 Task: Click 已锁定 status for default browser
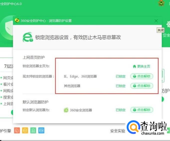tap(121, 110)
